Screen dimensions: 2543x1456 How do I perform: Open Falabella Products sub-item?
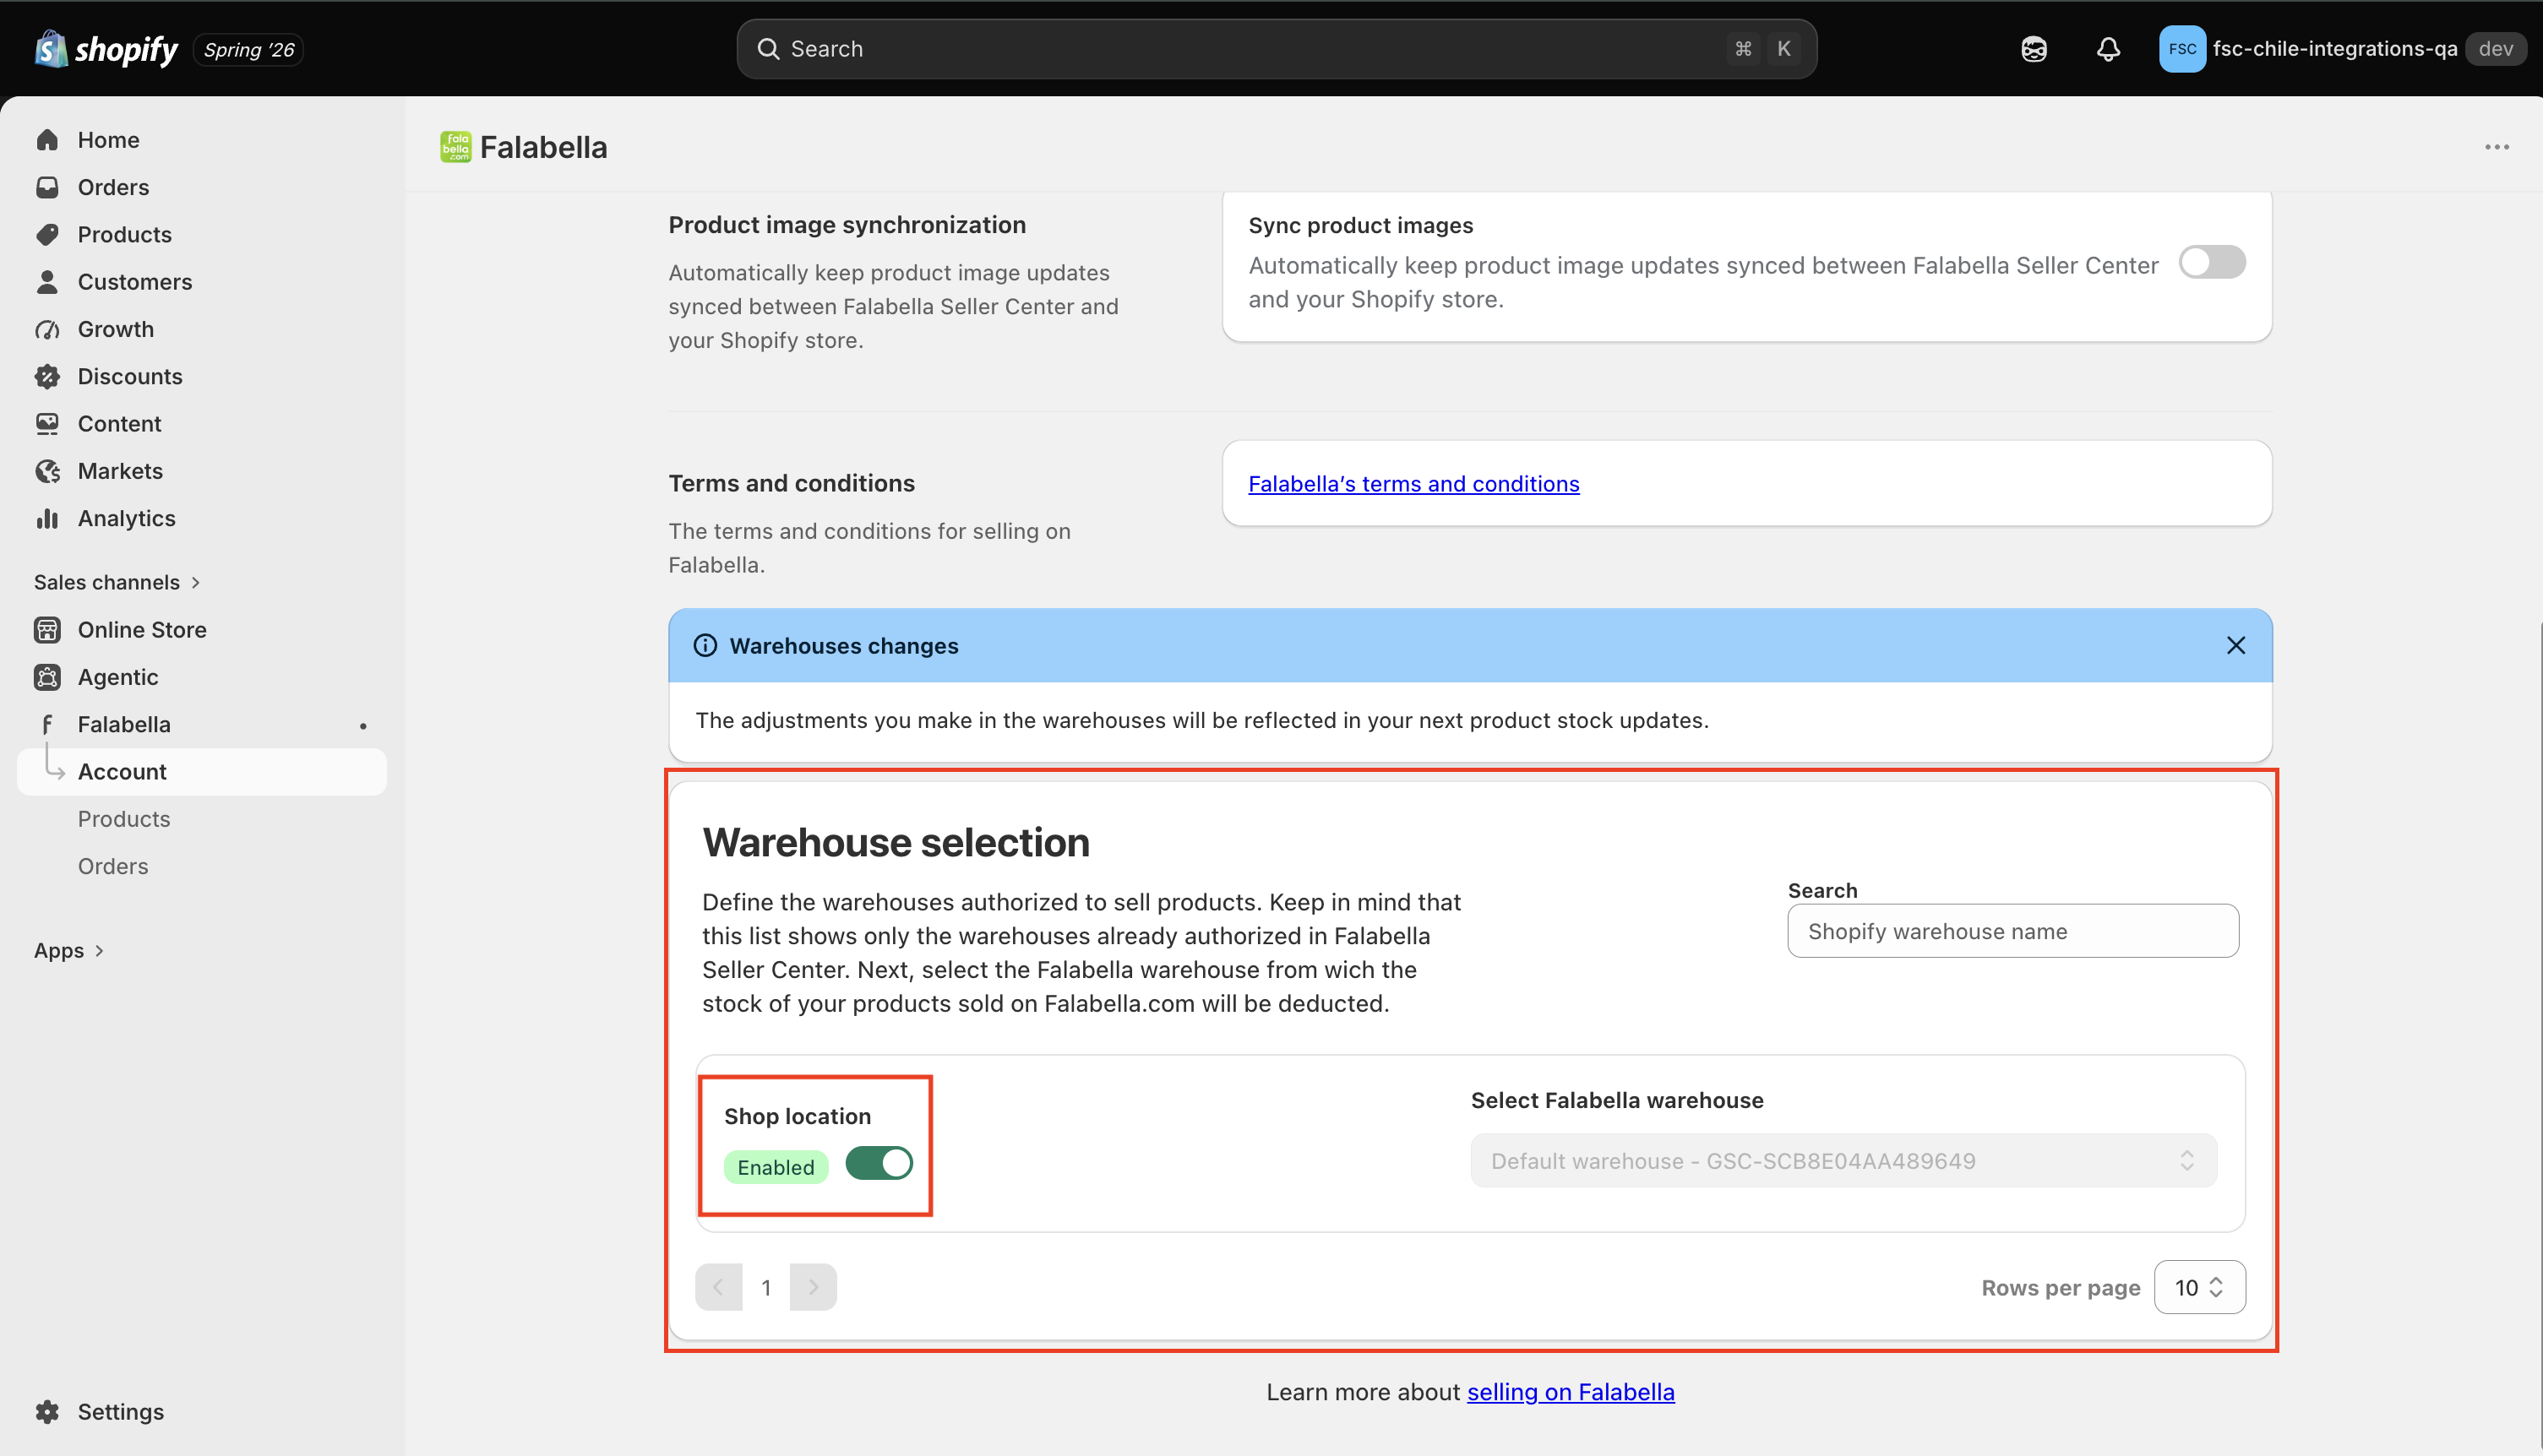[x=124, y=819]
